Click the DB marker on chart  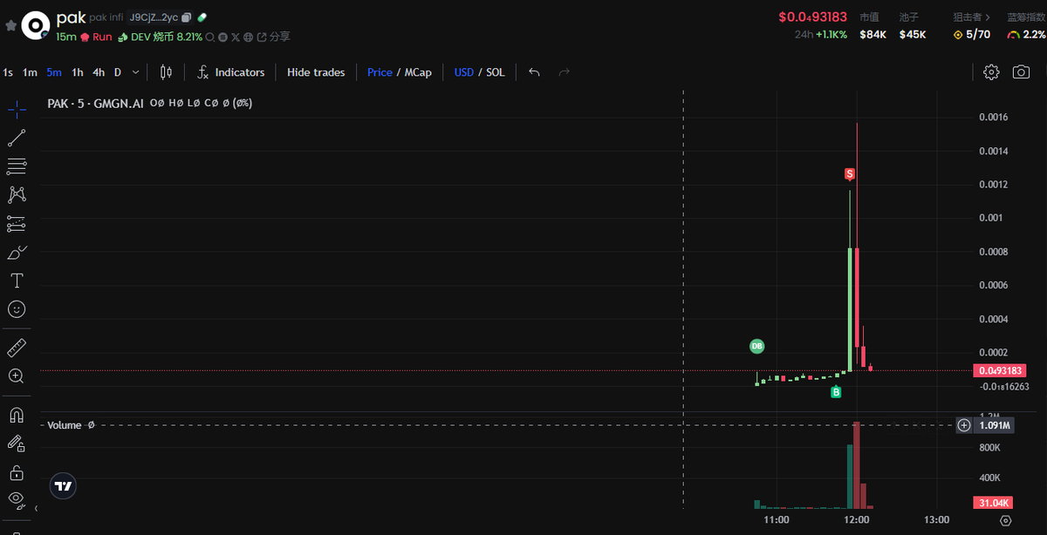pyautogui.click(x=757, y=347)
